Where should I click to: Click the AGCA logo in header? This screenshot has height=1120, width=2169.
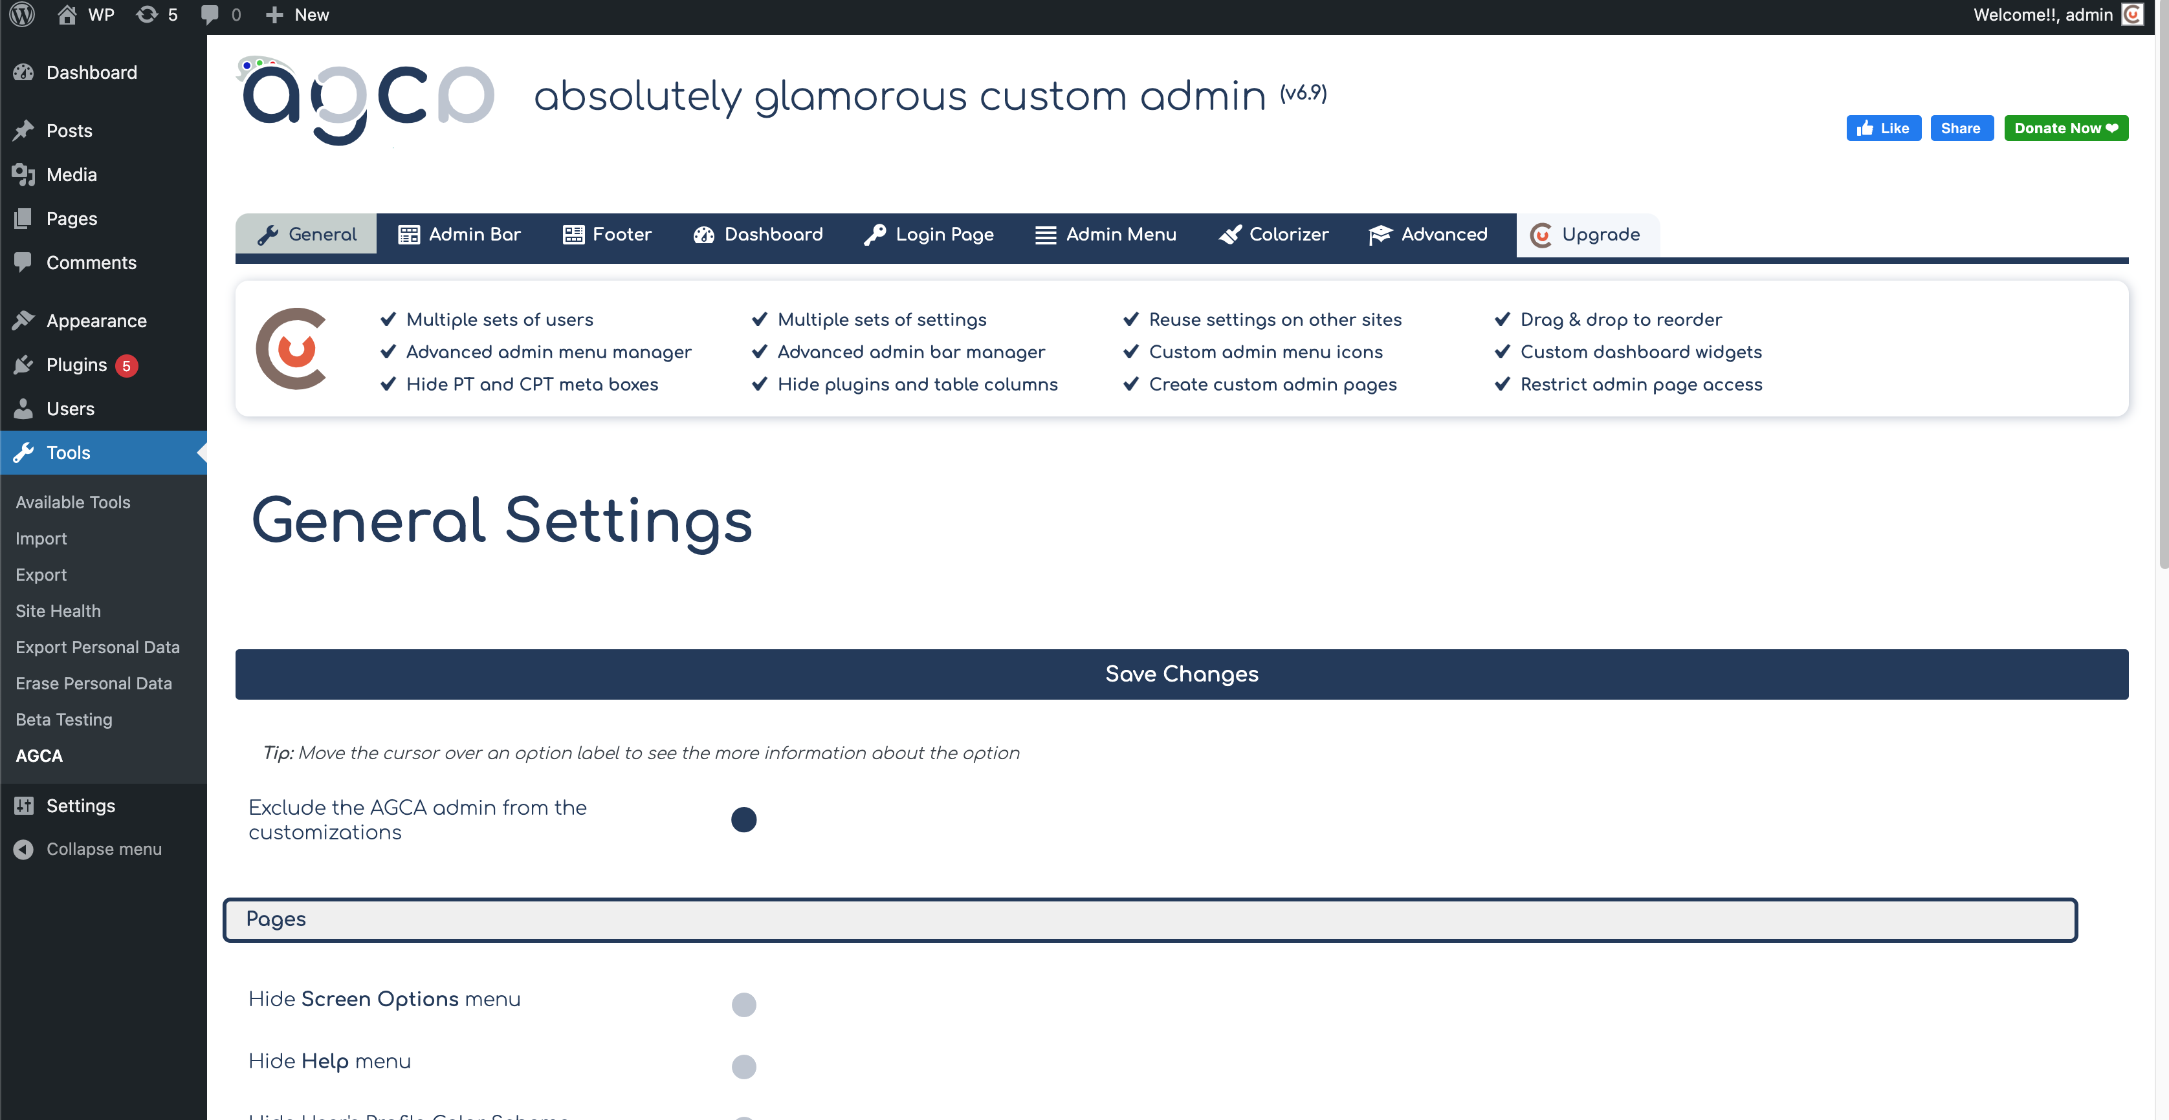point(366,101)
